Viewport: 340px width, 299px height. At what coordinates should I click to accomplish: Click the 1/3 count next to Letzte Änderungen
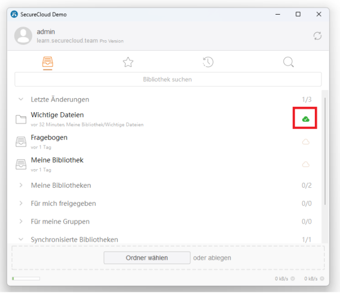coord(307,99)
